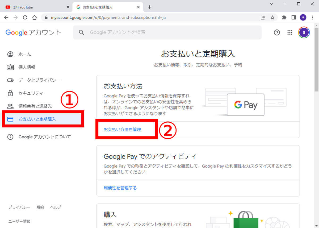Open the Google account avatar on the page

pos(304,32)
